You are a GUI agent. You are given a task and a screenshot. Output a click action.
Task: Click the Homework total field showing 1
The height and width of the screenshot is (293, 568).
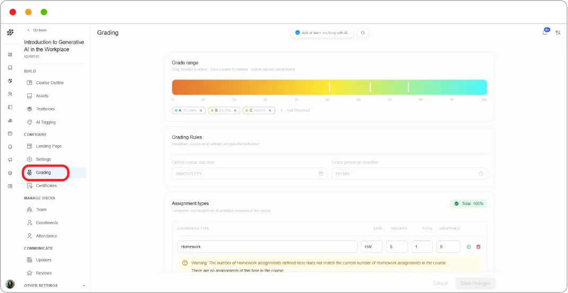422,247
